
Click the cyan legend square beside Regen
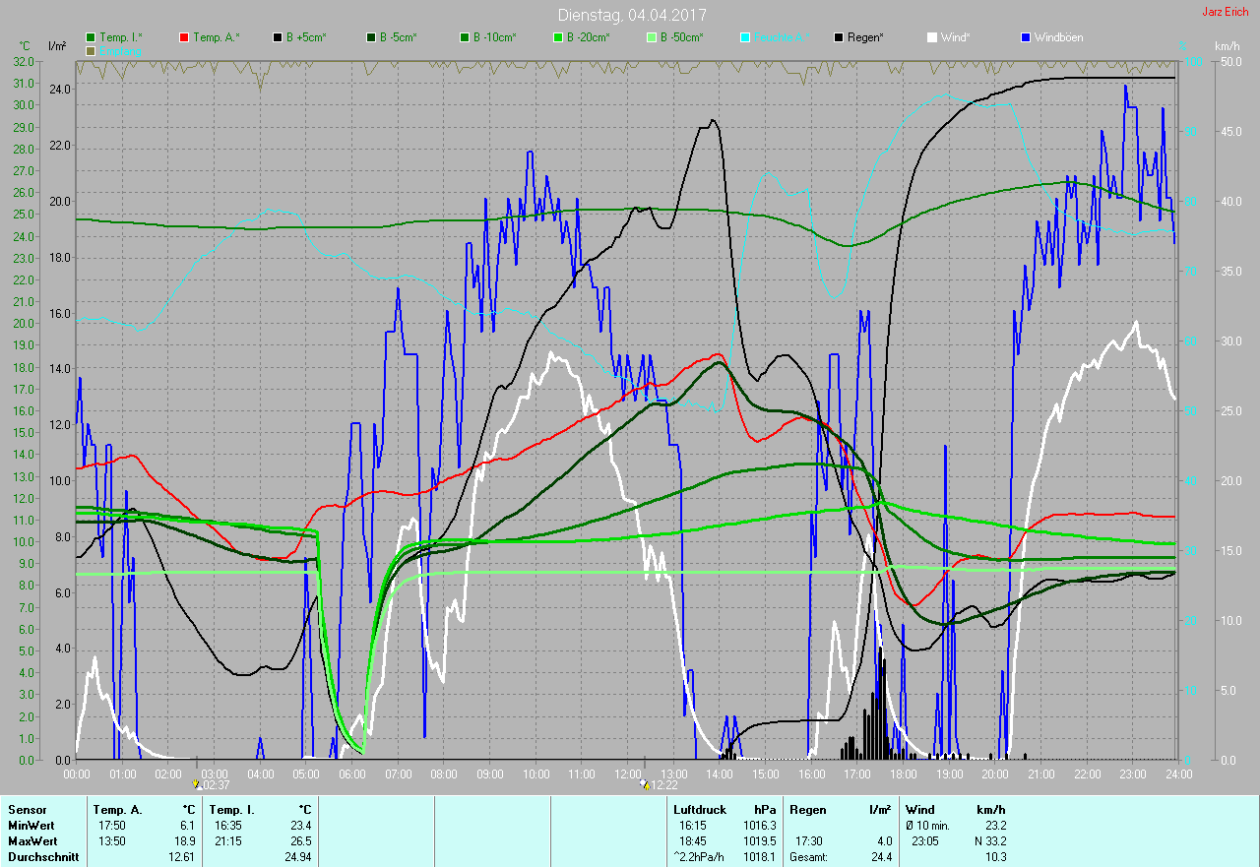point(745,37)
